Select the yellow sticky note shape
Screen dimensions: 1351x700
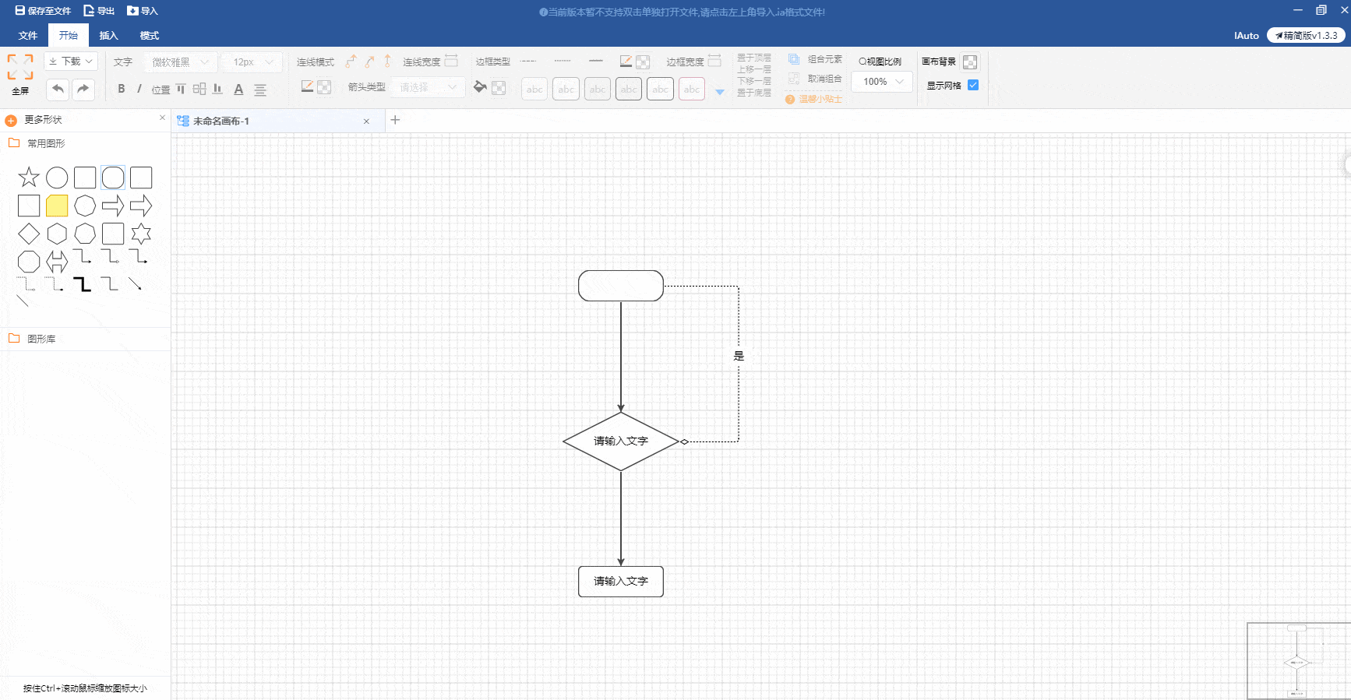point(57,206)
